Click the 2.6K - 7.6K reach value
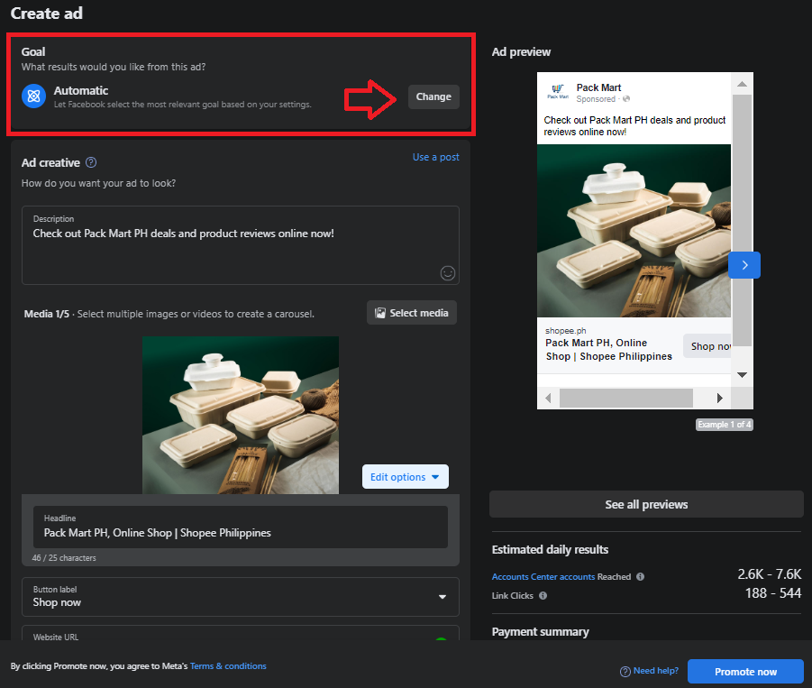 tap(769, 574)
